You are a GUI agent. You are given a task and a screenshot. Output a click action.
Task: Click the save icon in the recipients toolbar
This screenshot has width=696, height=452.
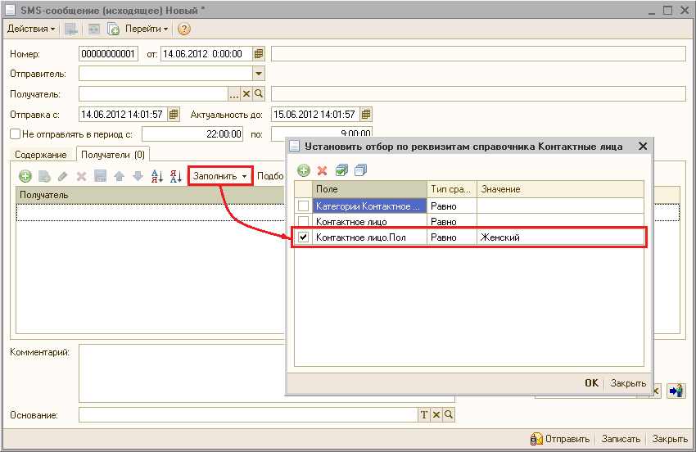click(101, 176)
